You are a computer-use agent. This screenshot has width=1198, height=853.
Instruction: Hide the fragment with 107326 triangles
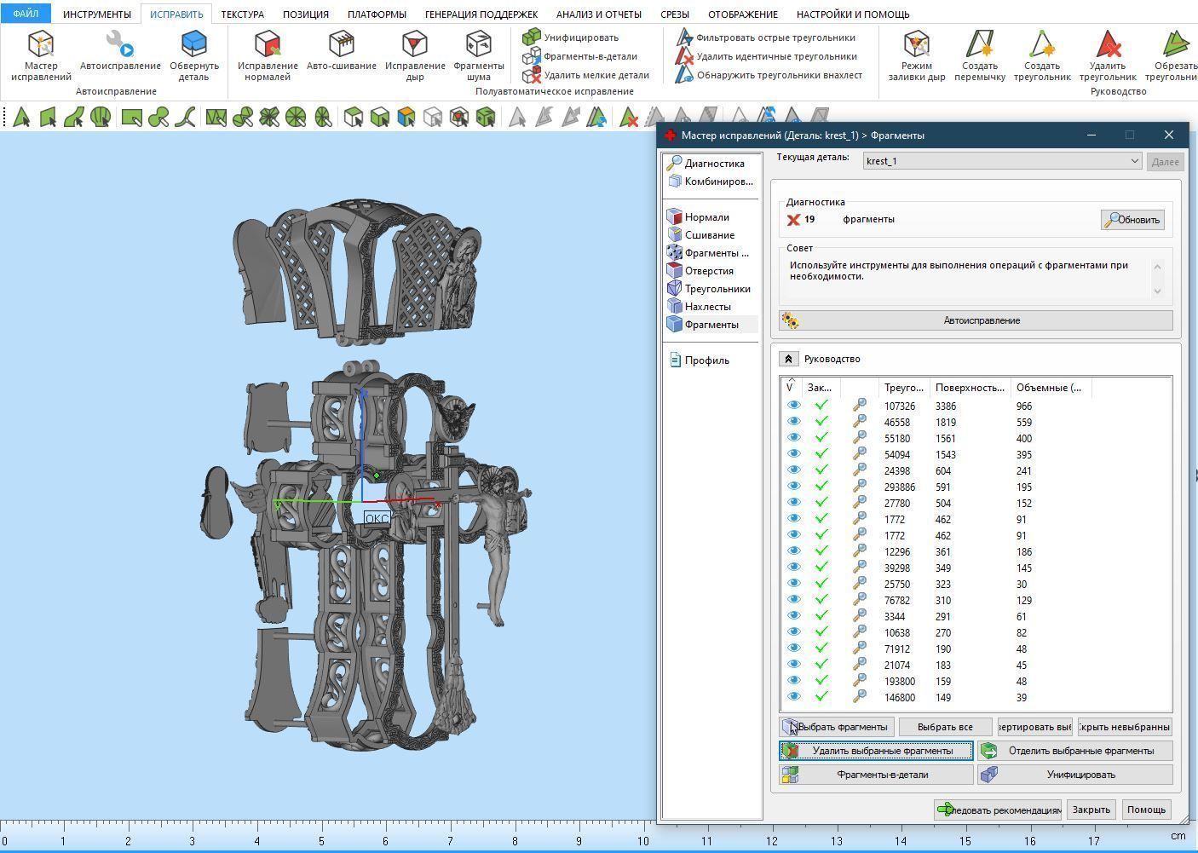(x=793, y=406)
